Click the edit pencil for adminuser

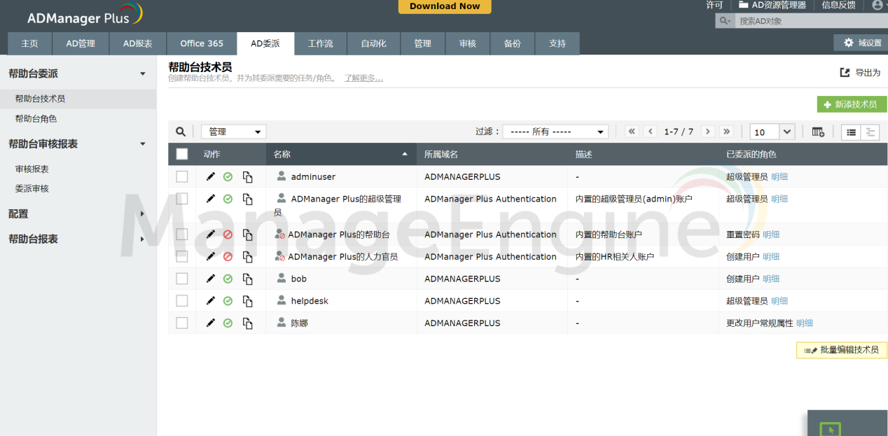(211, 177)
